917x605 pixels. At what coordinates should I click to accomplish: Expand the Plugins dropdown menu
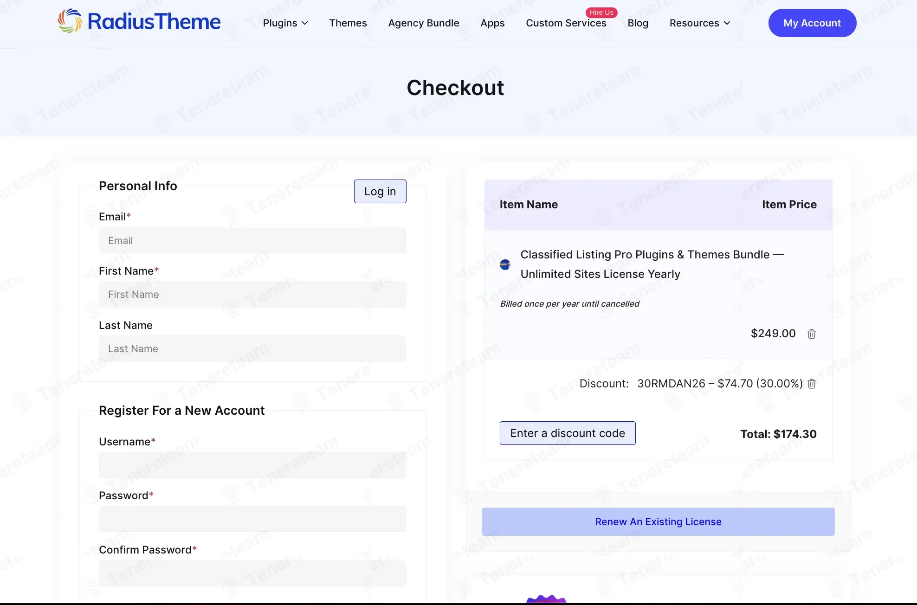tap(285, 23)
